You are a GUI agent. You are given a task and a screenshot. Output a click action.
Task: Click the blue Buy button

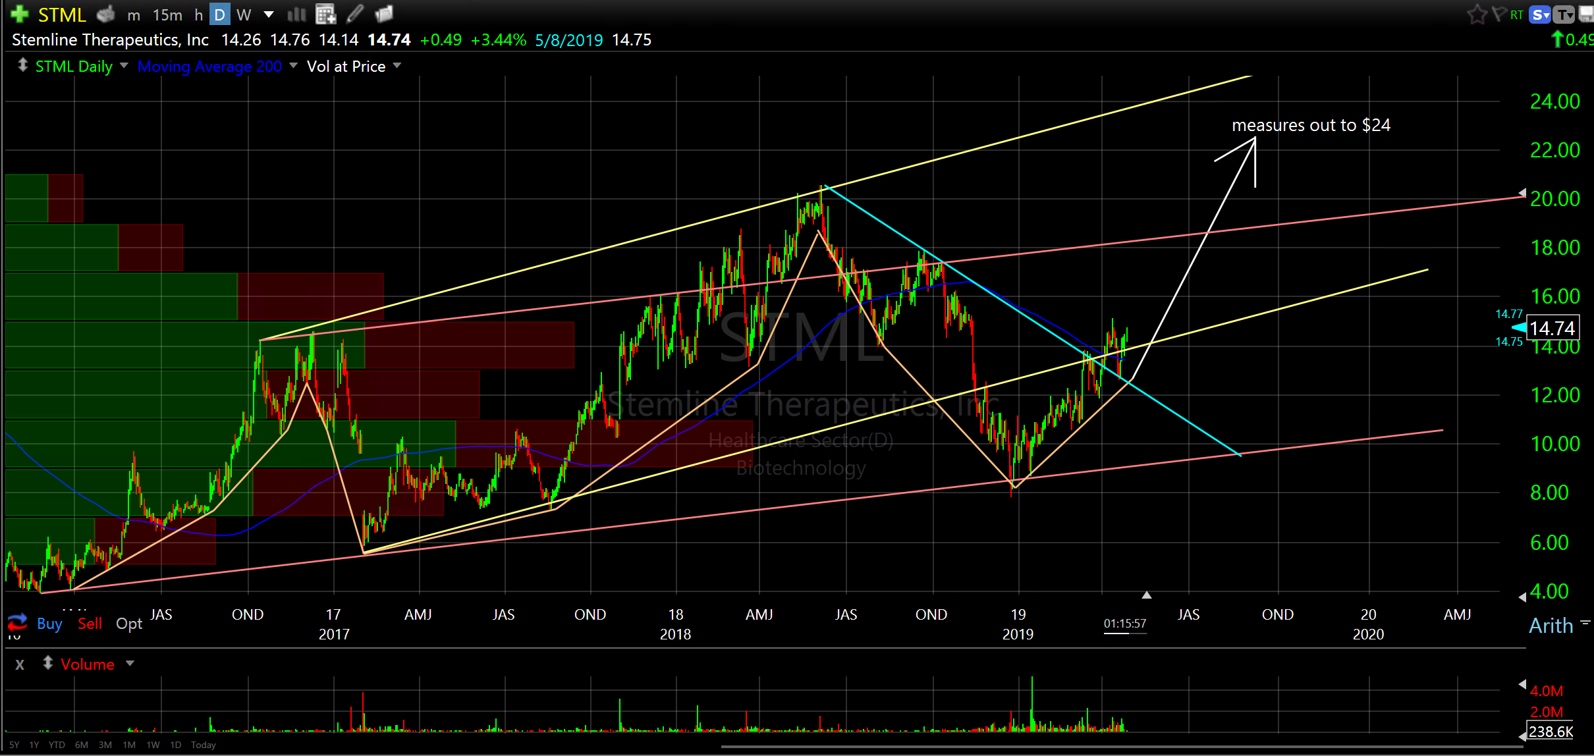click(49, 624)
